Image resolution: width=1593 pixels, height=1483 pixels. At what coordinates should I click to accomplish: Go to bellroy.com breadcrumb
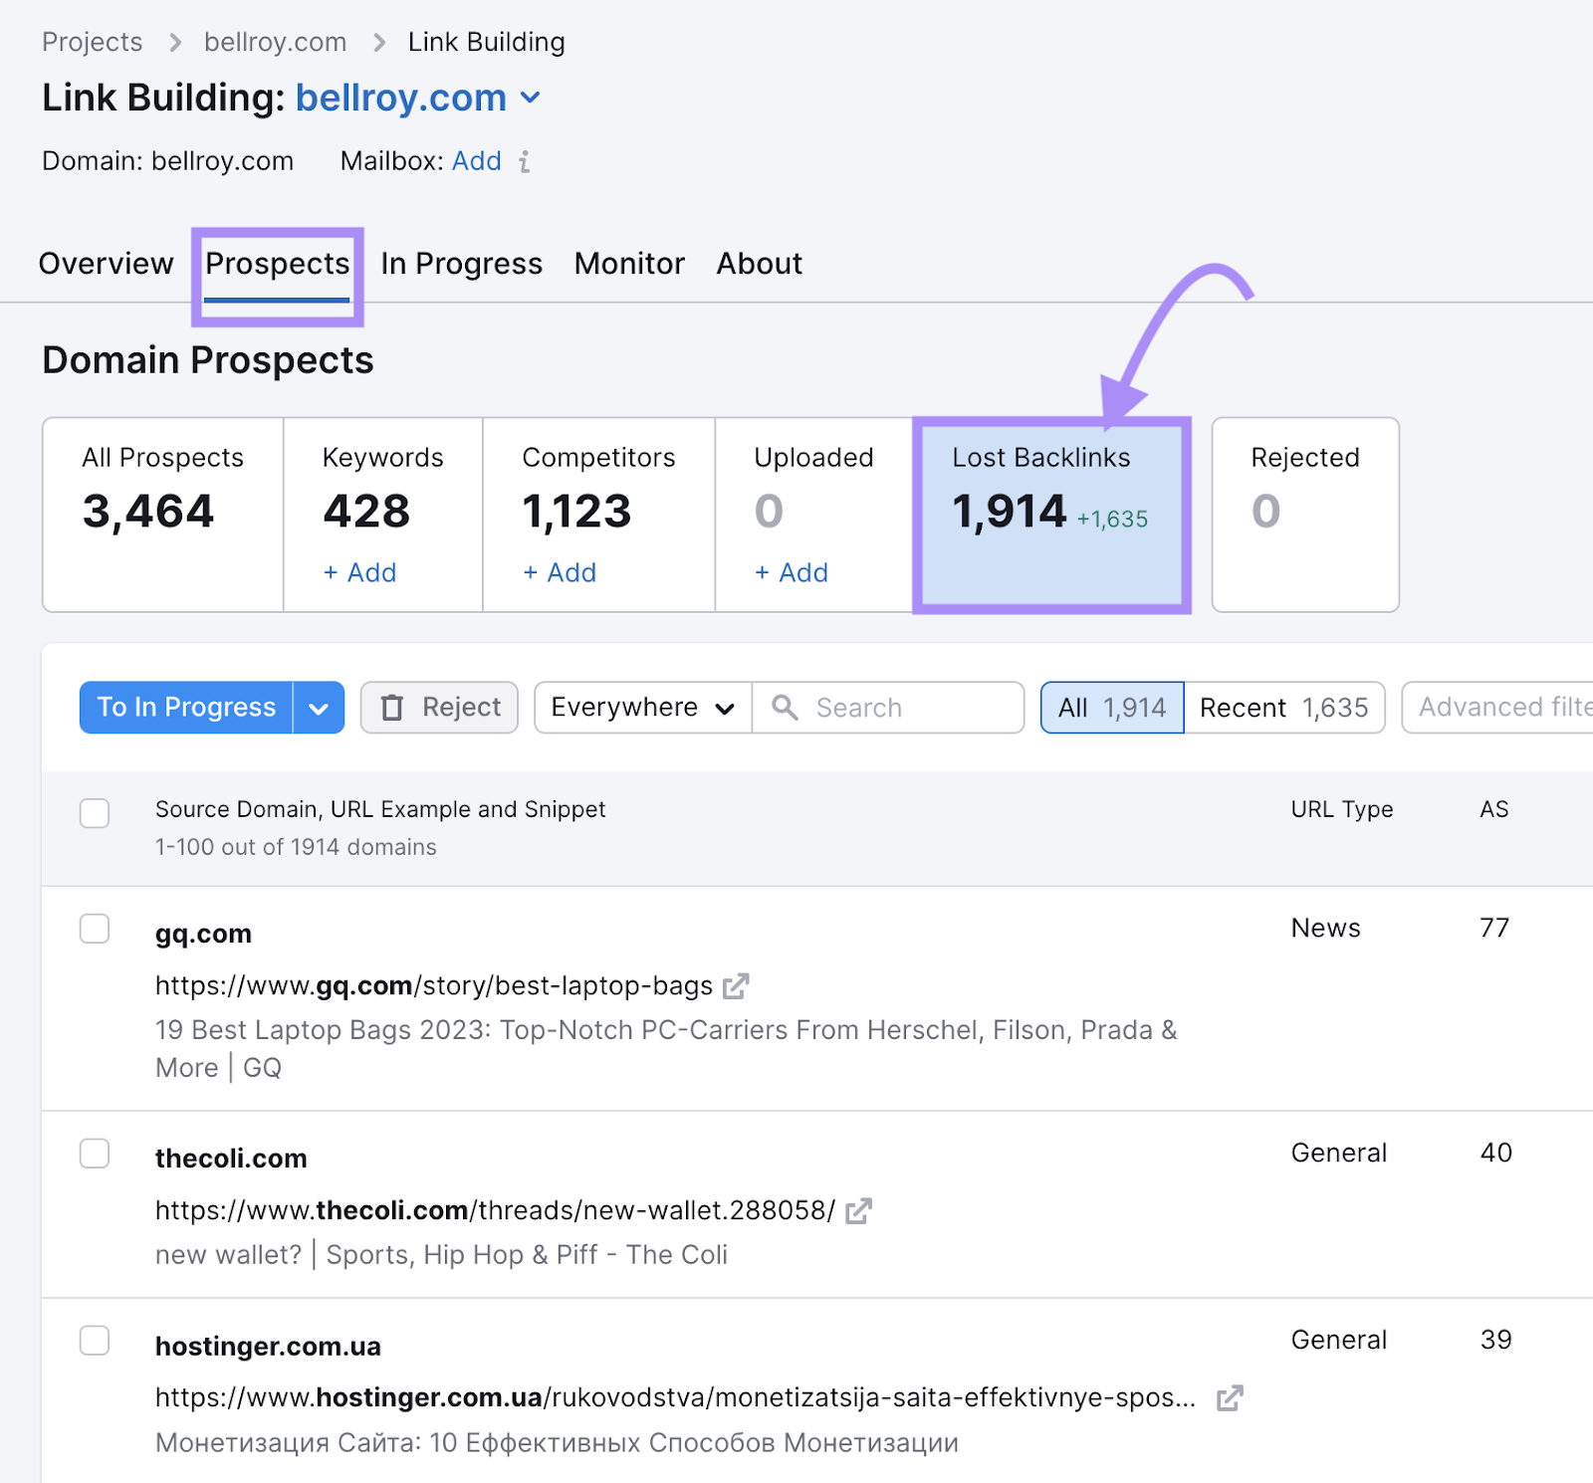click(x=276, y=43)
